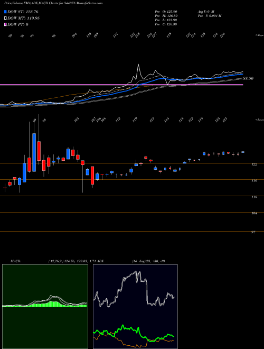Click the 88.50 price label on EMA chart
The image size is (264, 349).
click(249, 79)
